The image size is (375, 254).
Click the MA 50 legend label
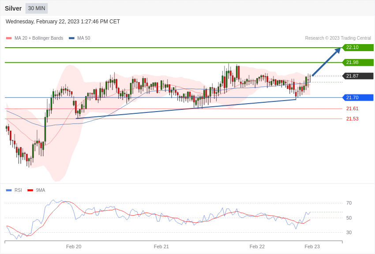(x=84, y=38)
